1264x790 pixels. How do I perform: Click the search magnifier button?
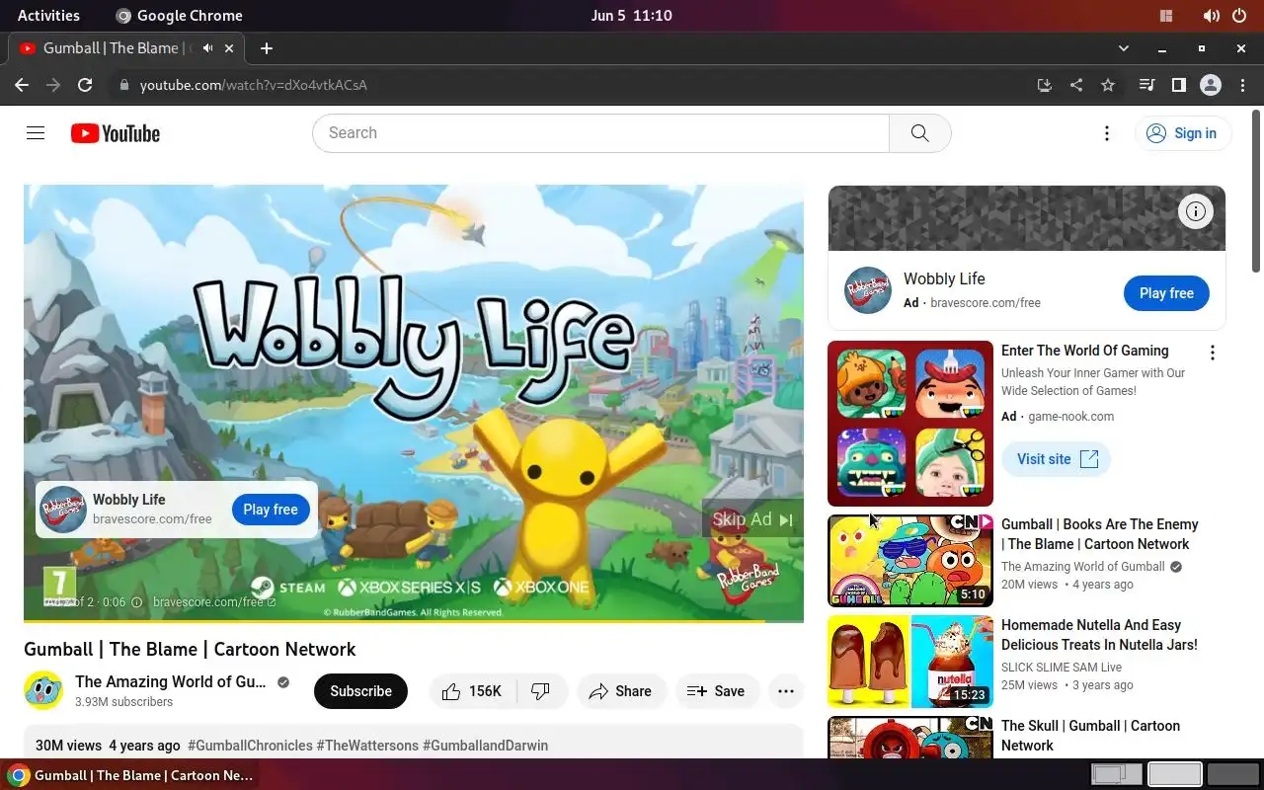[x=919, y=133]
